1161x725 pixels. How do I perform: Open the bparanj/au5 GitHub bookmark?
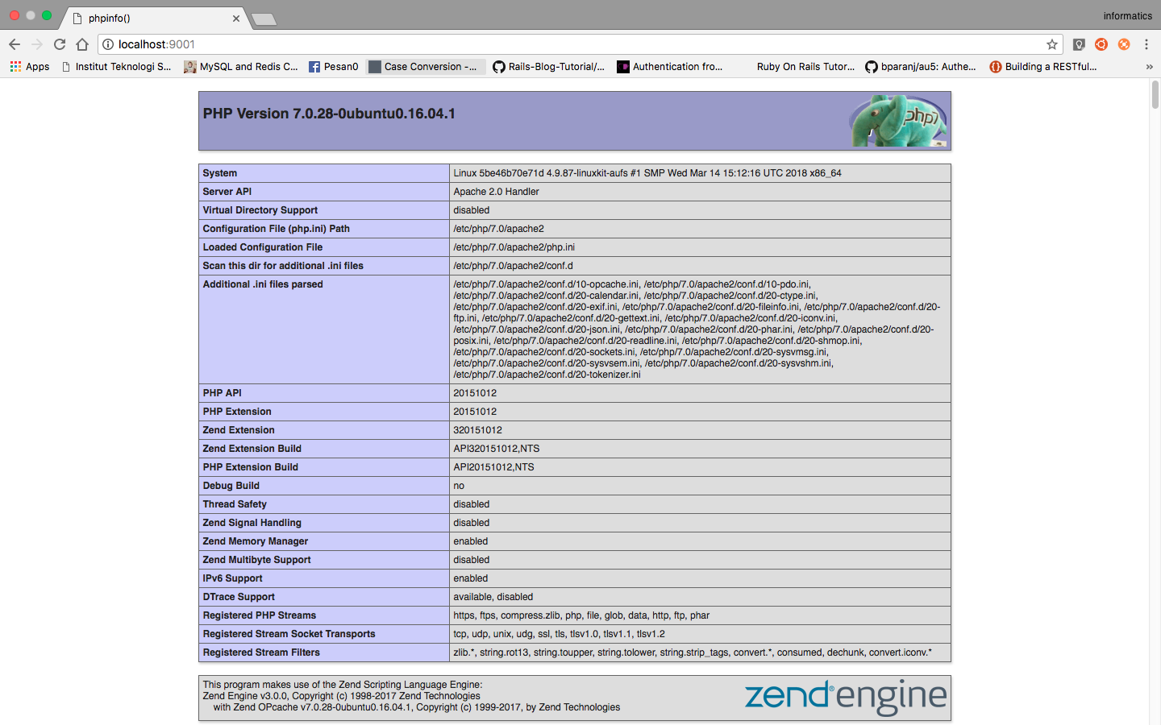click(921, 67)
